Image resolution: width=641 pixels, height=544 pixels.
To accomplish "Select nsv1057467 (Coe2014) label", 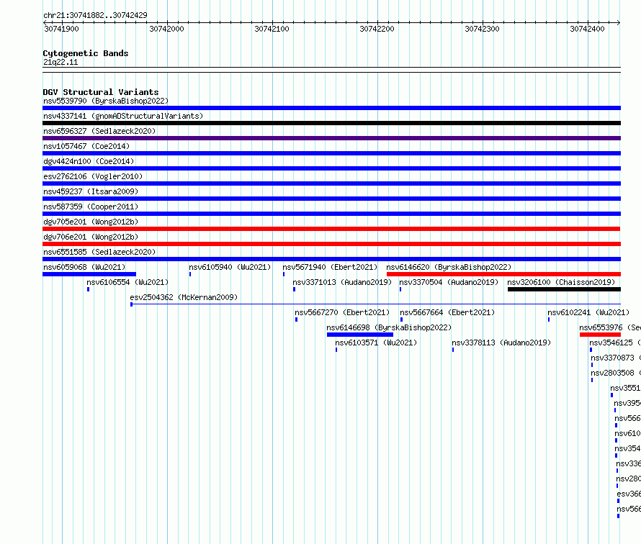I will click(x=86, y=146).
